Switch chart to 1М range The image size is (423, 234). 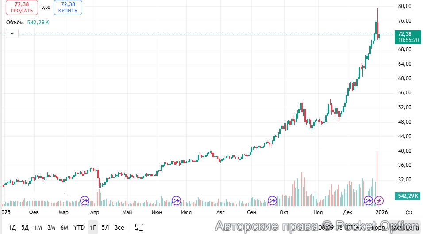[x=38, y=227]
